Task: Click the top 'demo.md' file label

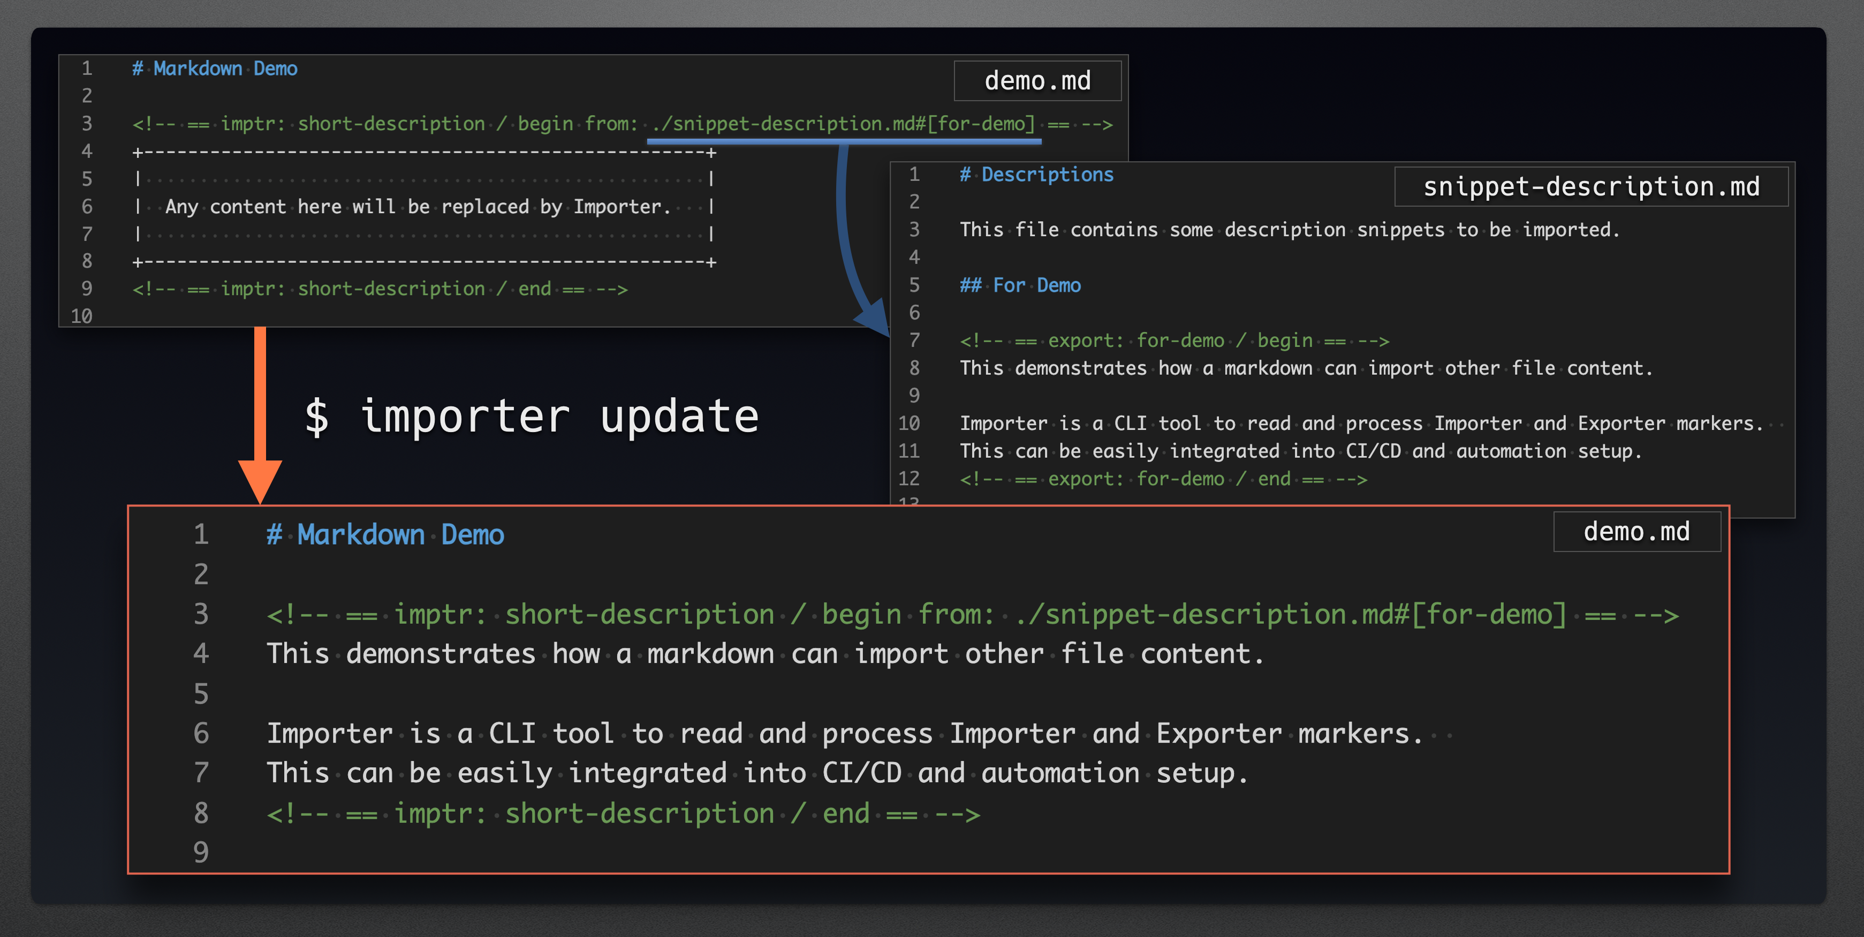Action: [x=1037, y=80]
